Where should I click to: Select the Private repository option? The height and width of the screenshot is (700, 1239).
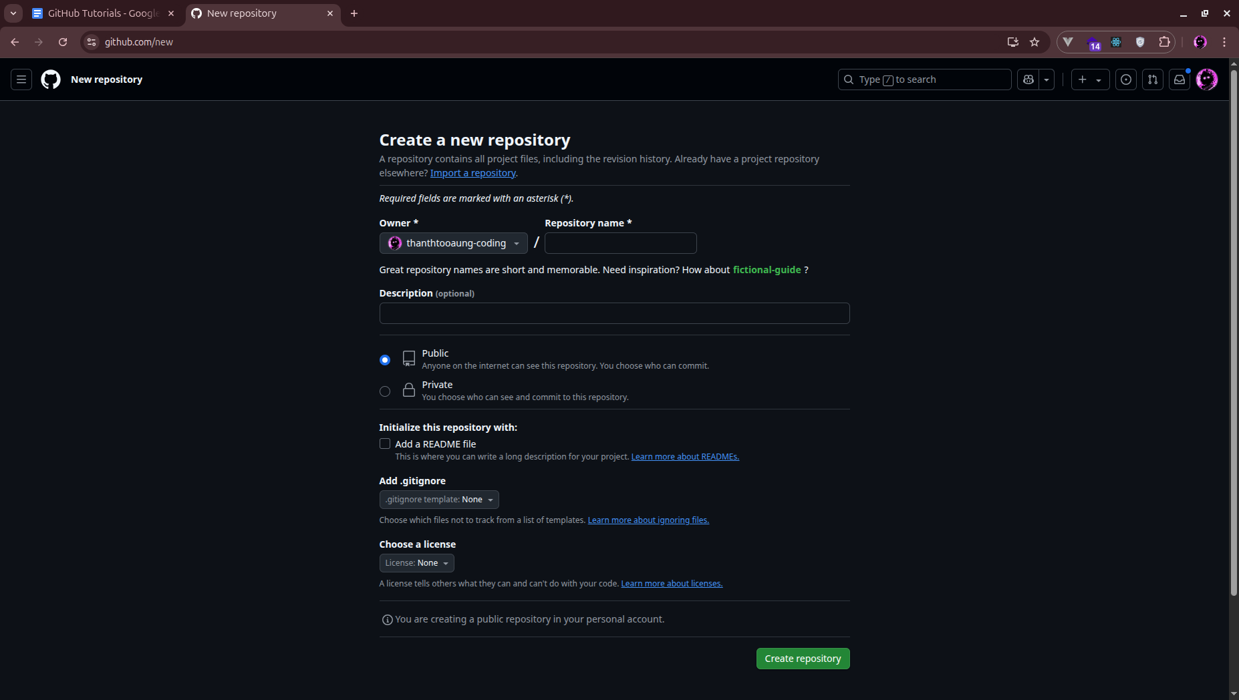pyautogui.click(x=385, y=391)
